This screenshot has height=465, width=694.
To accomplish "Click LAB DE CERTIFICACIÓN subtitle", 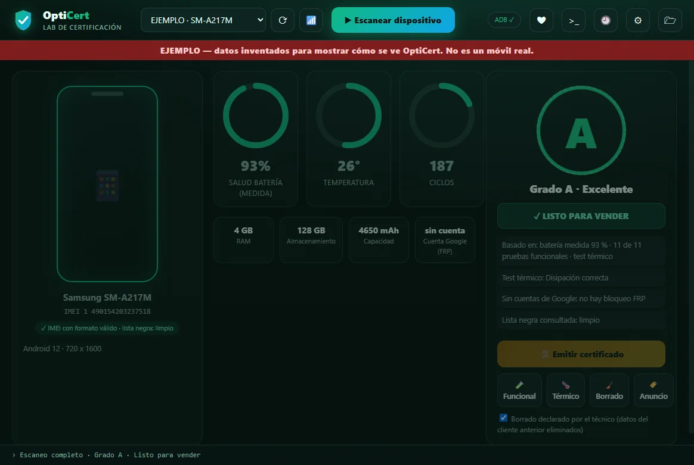I will (x=82, y=27).
